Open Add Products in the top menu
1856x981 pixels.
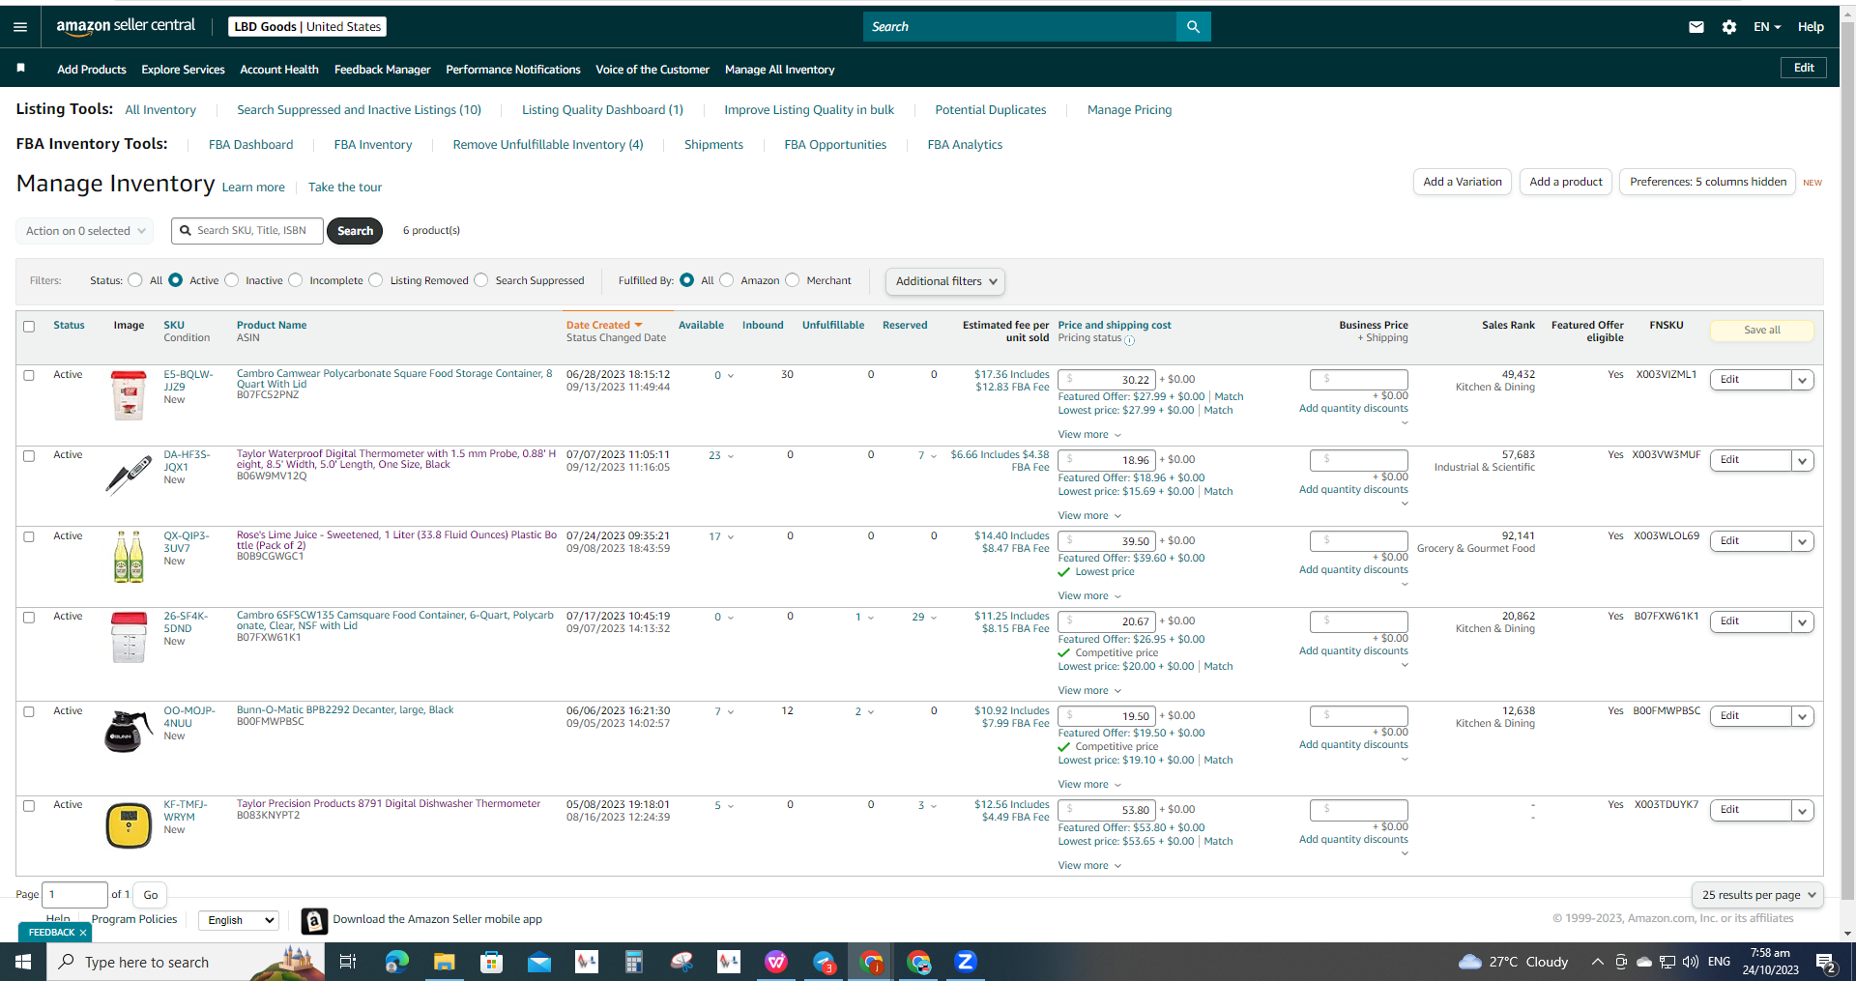point(92,70)
